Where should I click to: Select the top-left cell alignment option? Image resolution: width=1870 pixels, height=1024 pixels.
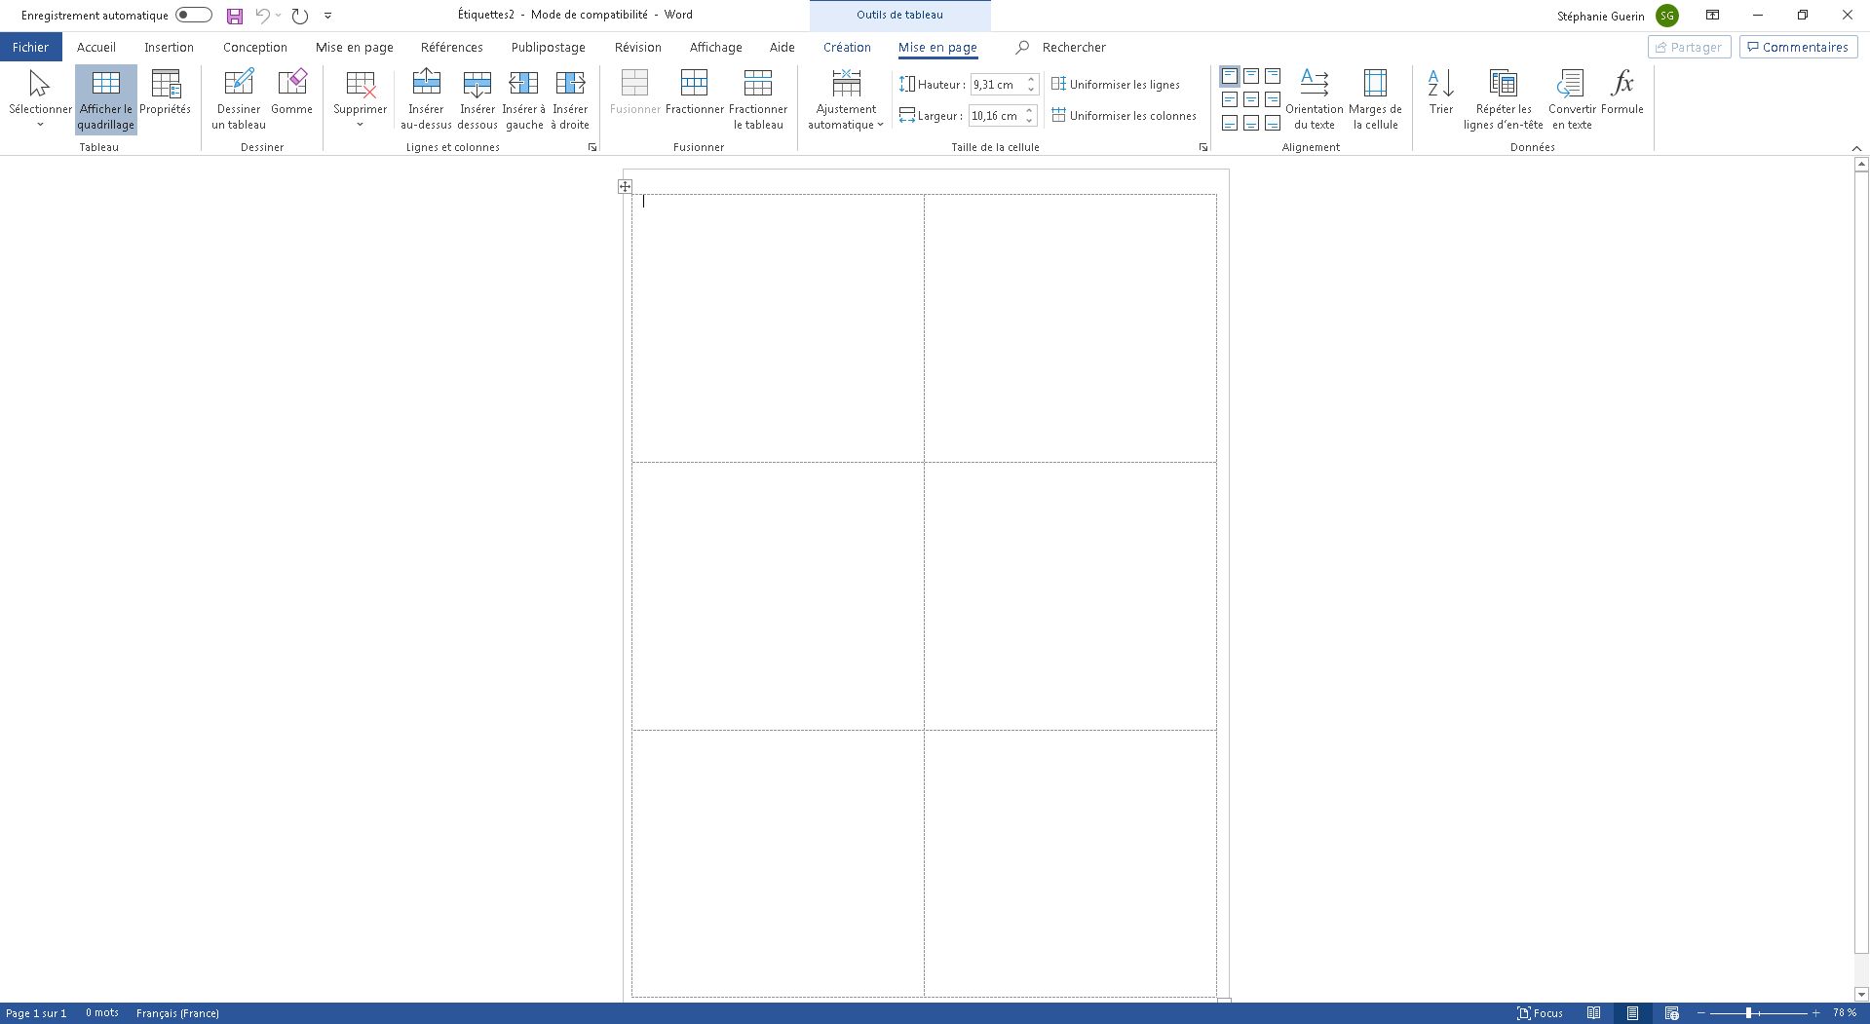click(x=1230, y=76)
